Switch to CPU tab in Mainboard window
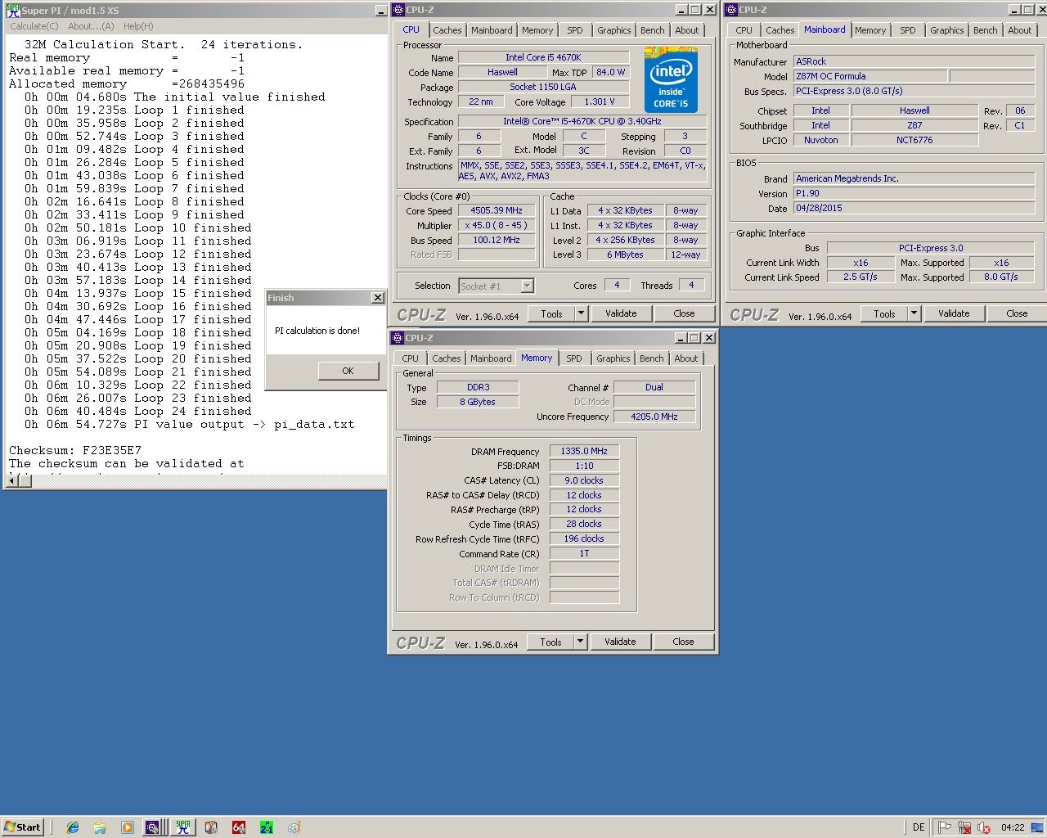The width and height of the screenshot is (1047, 838). click(x=744, y=30)
